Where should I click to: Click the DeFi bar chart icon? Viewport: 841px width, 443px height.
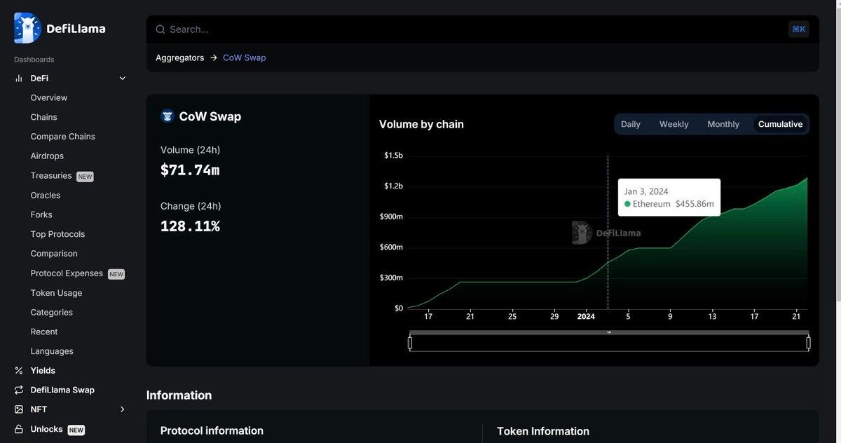coord(19,79)
